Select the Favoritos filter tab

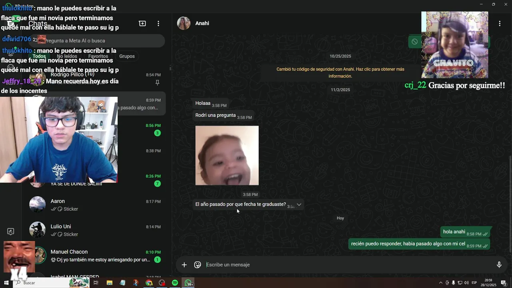[98, 56]
